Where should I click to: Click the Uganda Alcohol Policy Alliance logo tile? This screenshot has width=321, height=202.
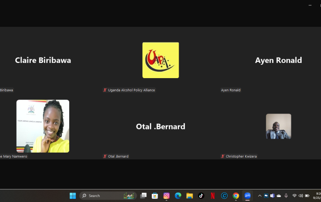[160, 60]
